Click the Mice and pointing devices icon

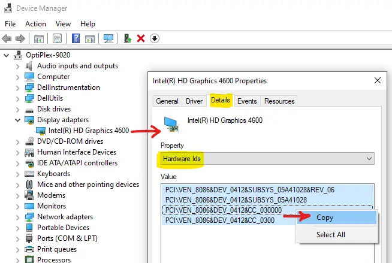pos(29,185)
